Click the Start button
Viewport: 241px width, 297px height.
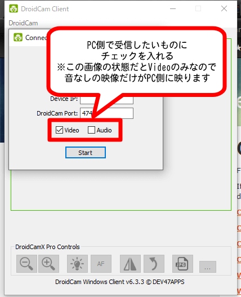[x=86, y=153]
